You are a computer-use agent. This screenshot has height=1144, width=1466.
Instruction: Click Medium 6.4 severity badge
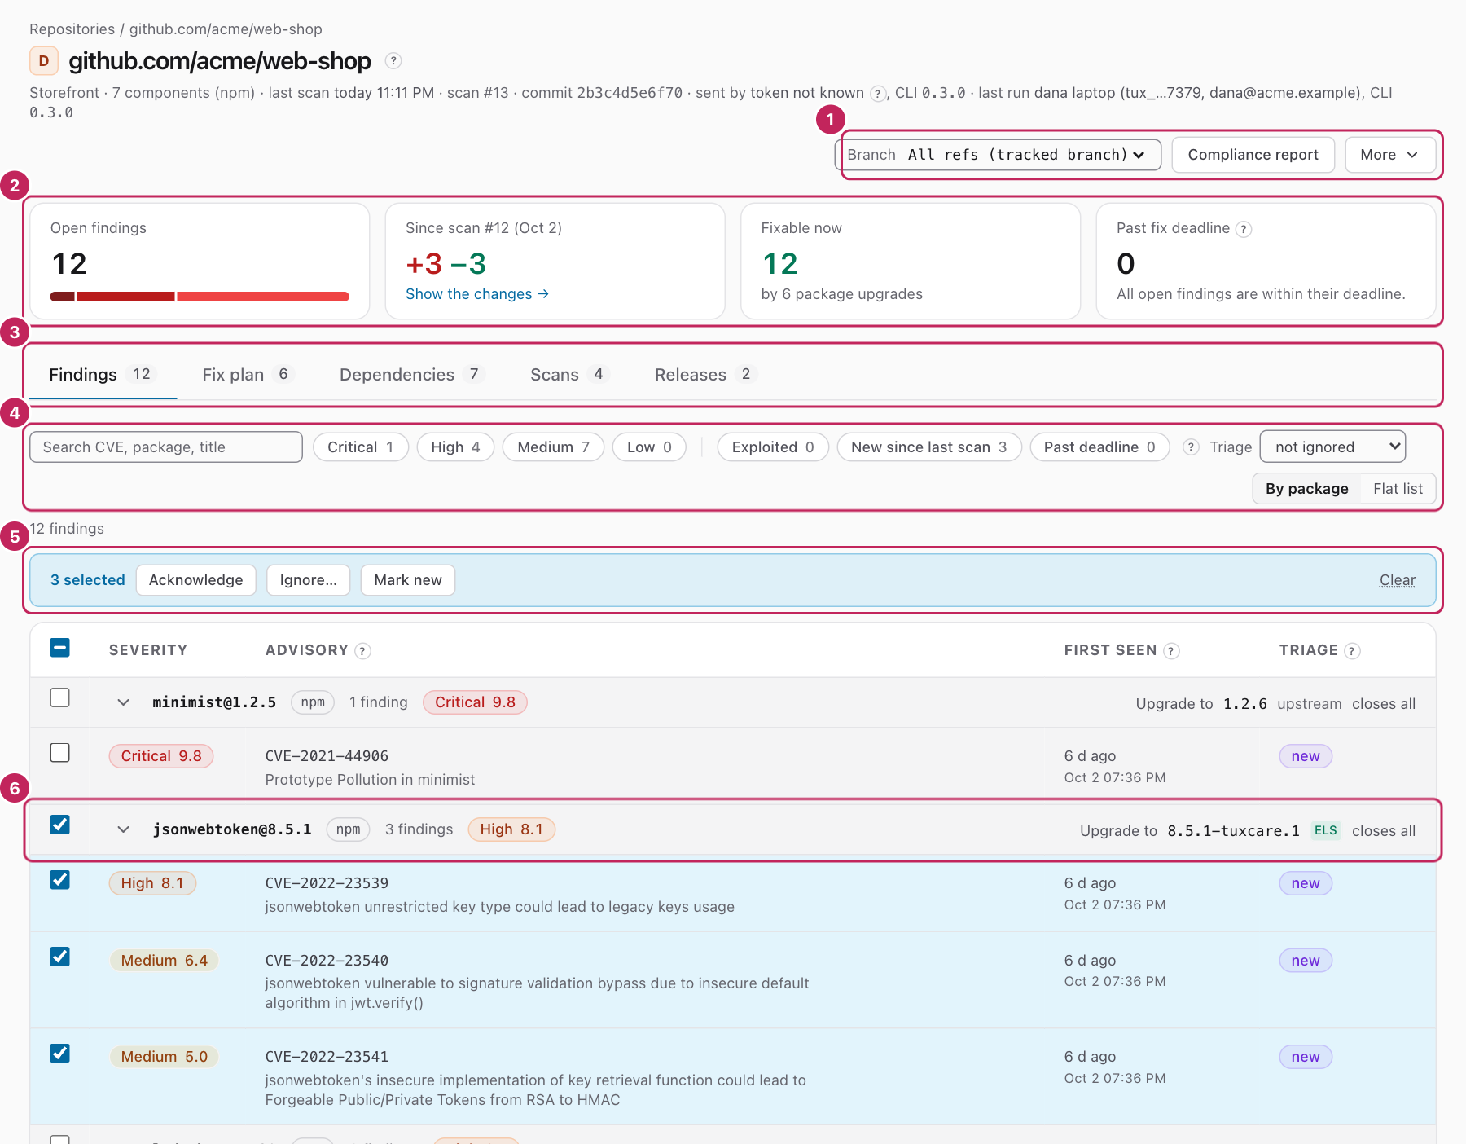pyautogui.click(x=164, y=961)
